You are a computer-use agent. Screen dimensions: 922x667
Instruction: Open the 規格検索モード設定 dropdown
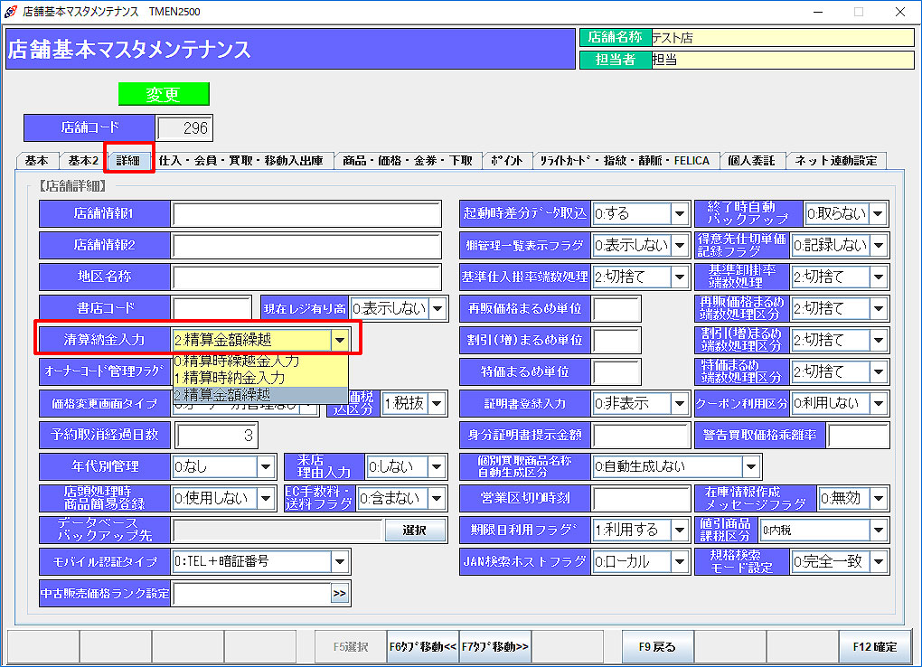tap(878, 561)
